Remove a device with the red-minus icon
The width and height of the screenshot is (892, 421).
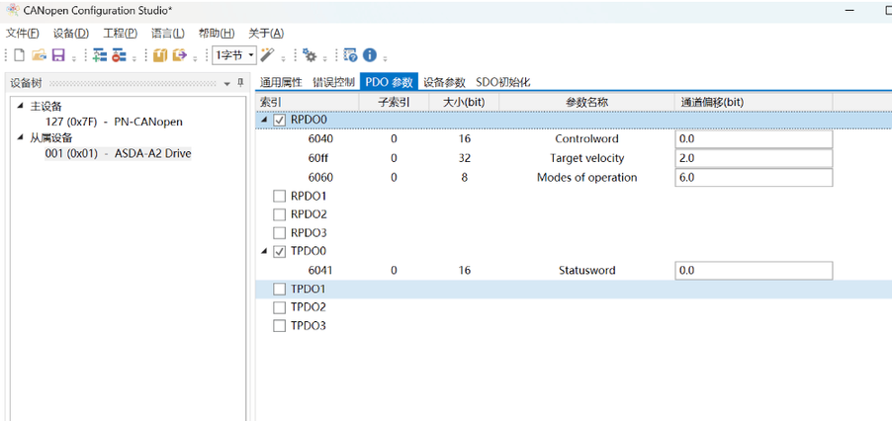(119, 55)
